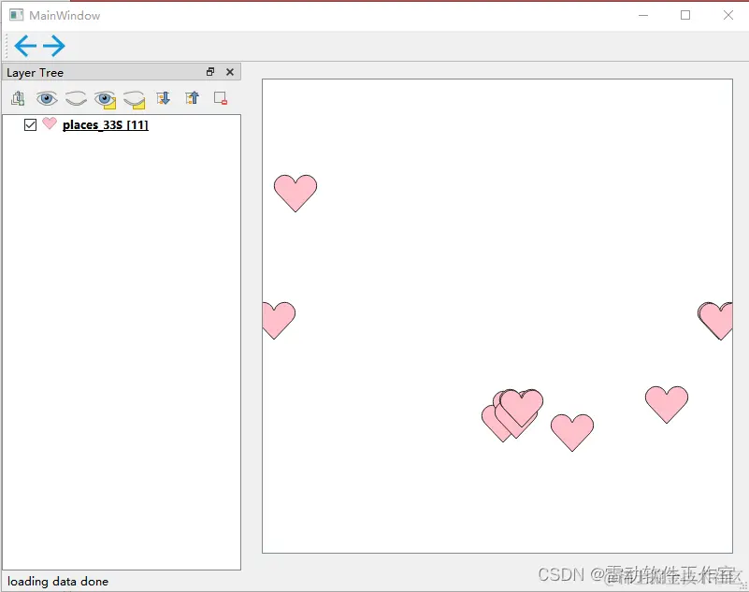This screenshot has height=592, width=749.
Task: Click the heart feature near map top-left
Action: click(x=295, y=194)
